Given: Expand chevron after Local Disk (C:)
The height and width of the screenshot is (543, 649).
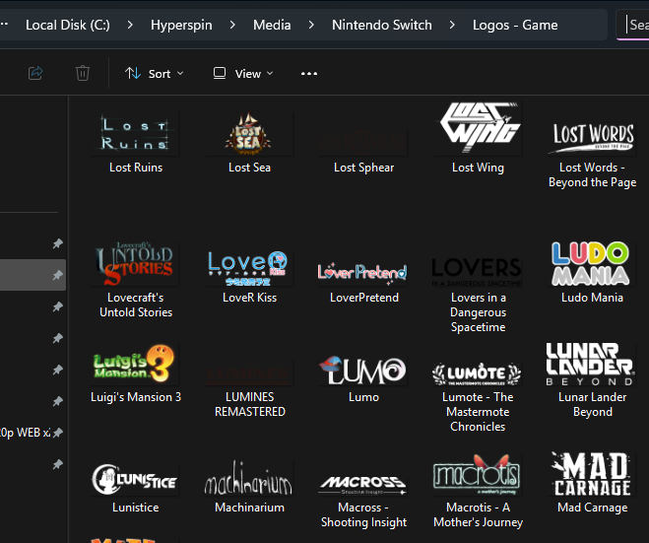Looking at the screenshot, I should click(x=130, y=26).
